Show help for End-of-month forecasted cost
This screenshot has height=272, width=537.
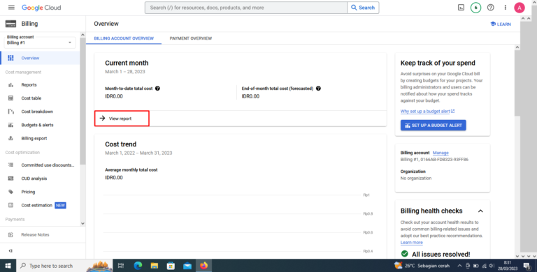(318, 88)
